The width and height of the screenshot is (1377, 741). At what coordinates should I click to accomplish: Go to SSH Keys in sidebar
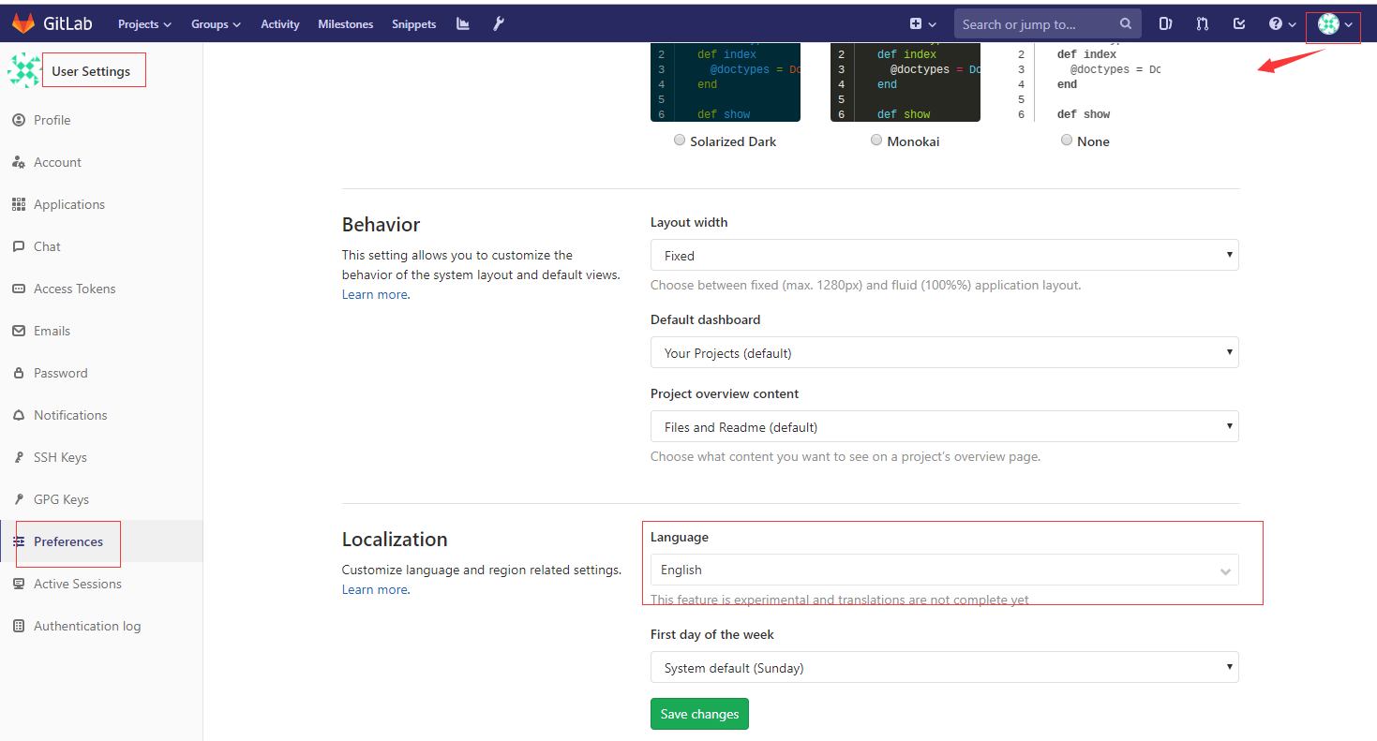click(60, 457)
